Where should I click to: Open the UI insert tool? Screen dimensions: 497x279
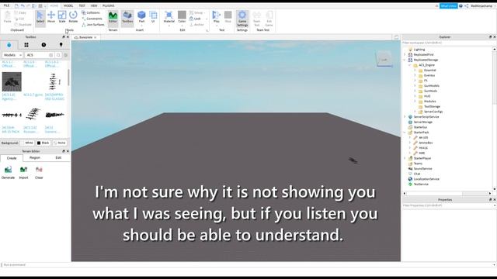(153, 17)
